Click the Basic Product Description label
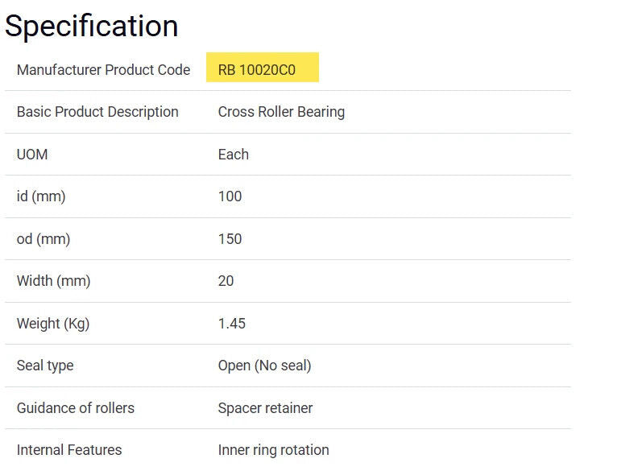 [97, 112]
